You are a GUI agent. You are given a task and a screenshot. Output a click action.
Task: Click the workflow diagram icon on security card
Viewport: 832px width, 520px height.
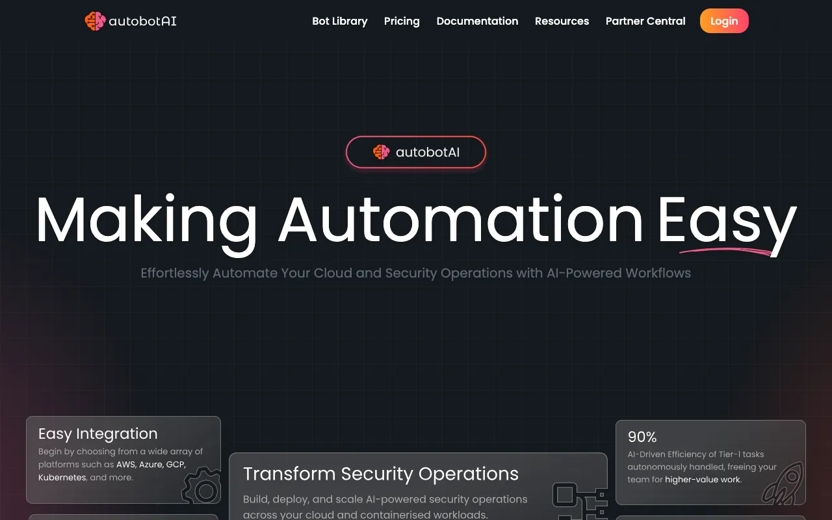tap(578, 500)
